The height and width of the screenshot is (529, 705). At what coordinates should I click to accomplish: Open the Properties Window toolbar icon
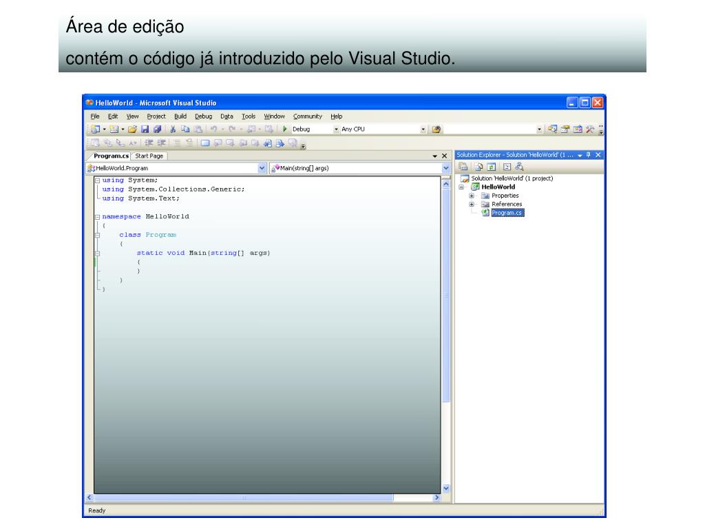coord(565,129)
